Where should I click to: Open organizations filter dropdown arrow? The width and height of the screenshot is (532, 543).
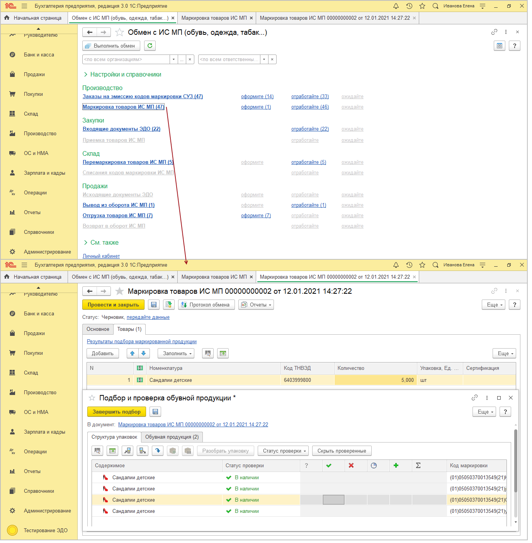(174, 60)
